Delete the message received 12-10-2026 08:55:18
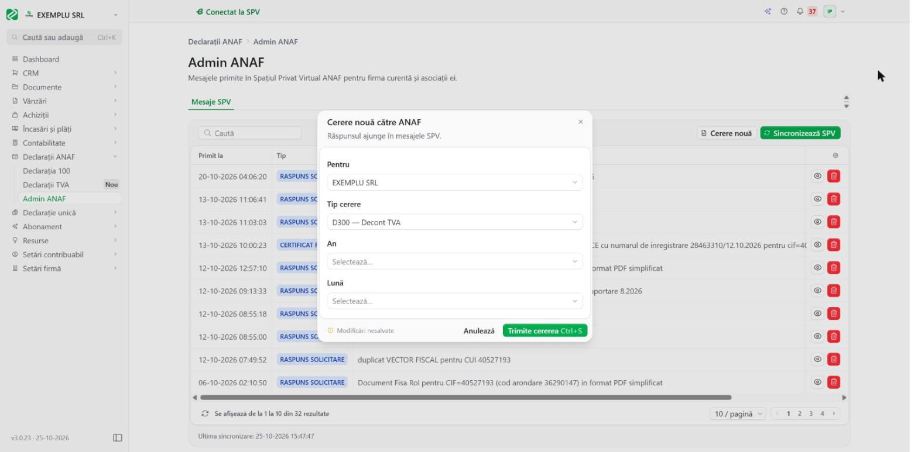 tap(834, 313)
